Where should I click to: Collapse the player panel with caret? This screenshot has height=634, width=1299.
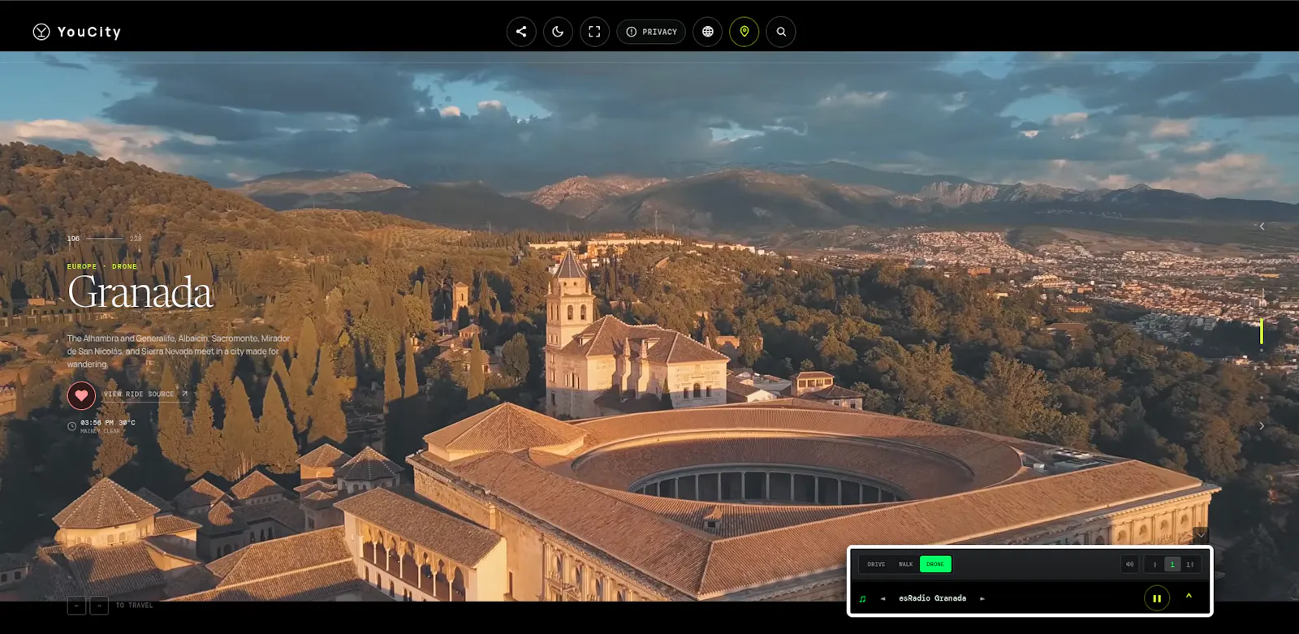tap(1189, 596)
